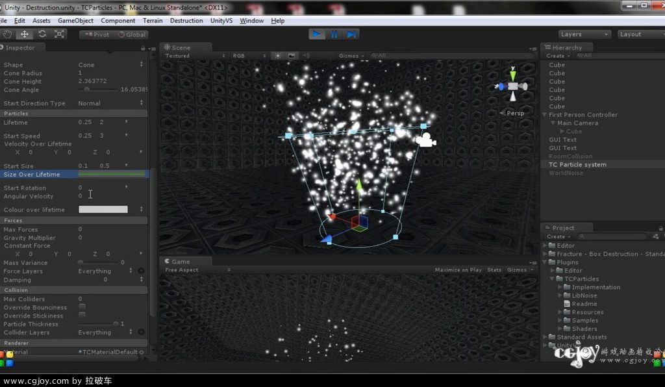Toggle scene audio speaker icon
665x387 pixels.
(x=306, y=56)
